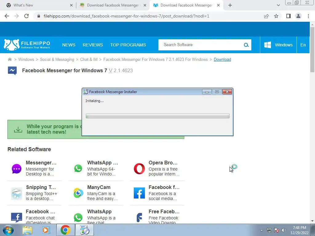
Task: Click the version text 2.1.4623
Action: [x=123, y=71]
